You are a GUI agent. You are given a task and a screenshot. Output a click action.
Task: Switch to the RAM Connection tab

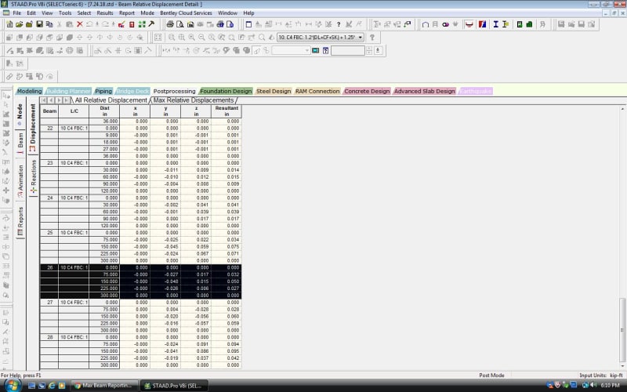coord(317,91)
